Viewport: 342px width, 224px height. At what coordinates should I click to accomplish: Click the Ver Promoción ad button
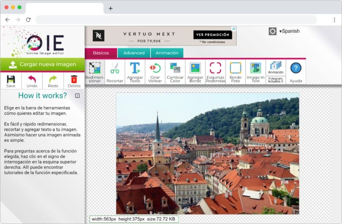(x=212, y=35)
